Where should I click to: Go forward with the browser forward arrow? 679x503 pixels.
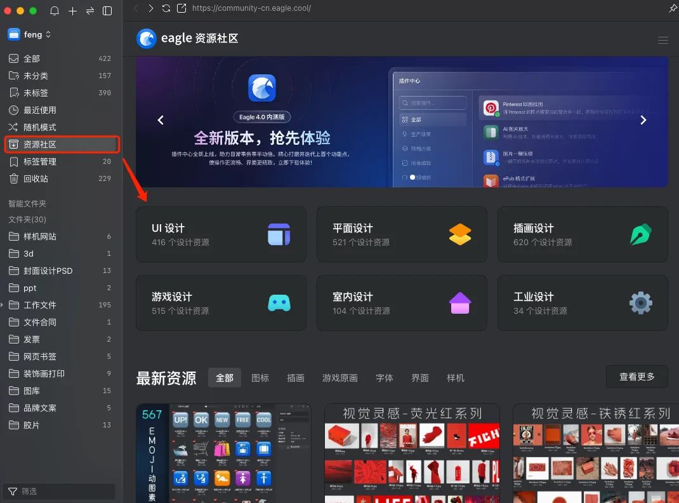(x=150, y=8)
